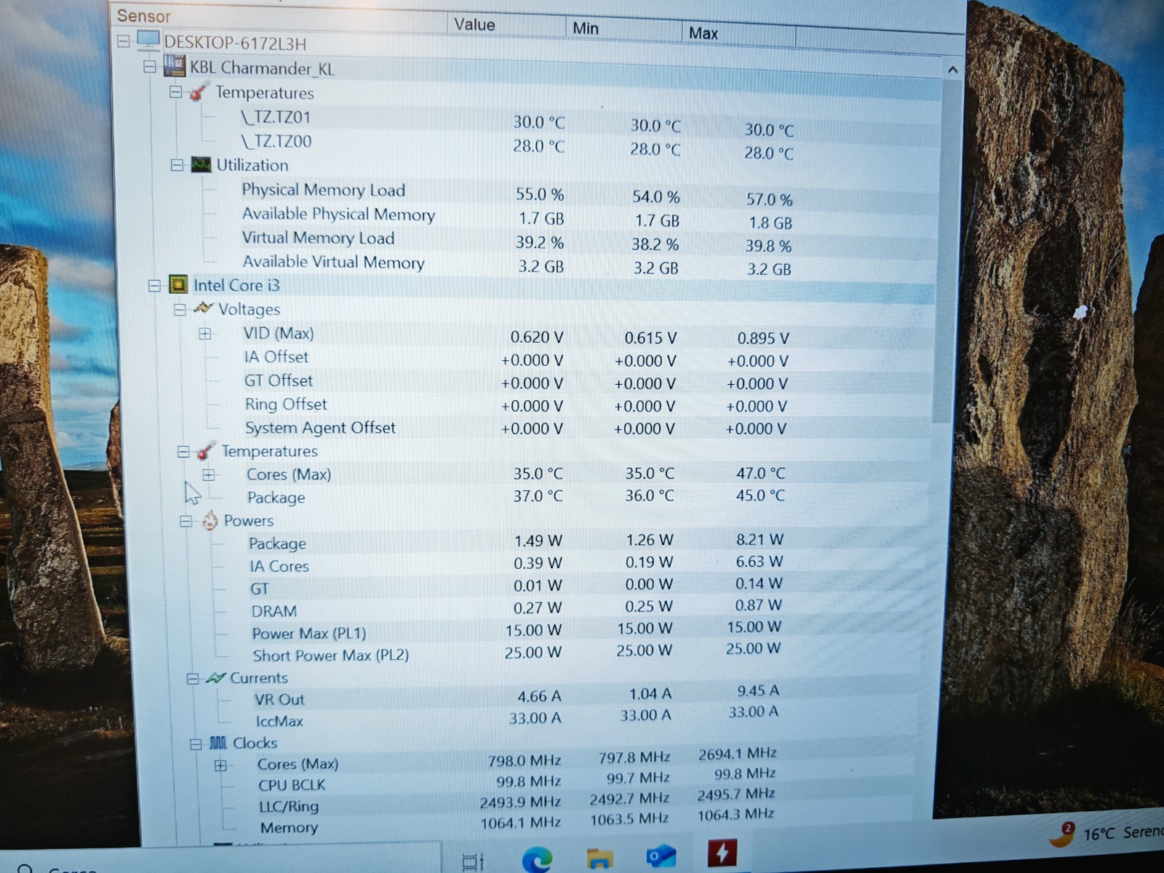Image resolution: width=1164 pixels, height=873 pixels.
Task: Select the IA Cores power row
Action: pos(517,565)
